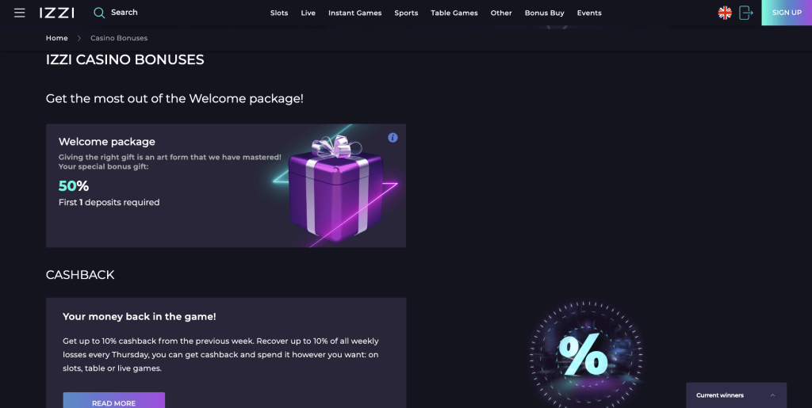812x408 pixels.
Task: Expand the Current winners panel
Action: [x=772, y=395]
